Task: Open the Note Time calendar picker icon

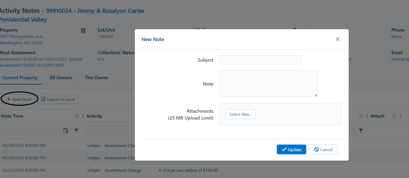Action: click(66, 130)
